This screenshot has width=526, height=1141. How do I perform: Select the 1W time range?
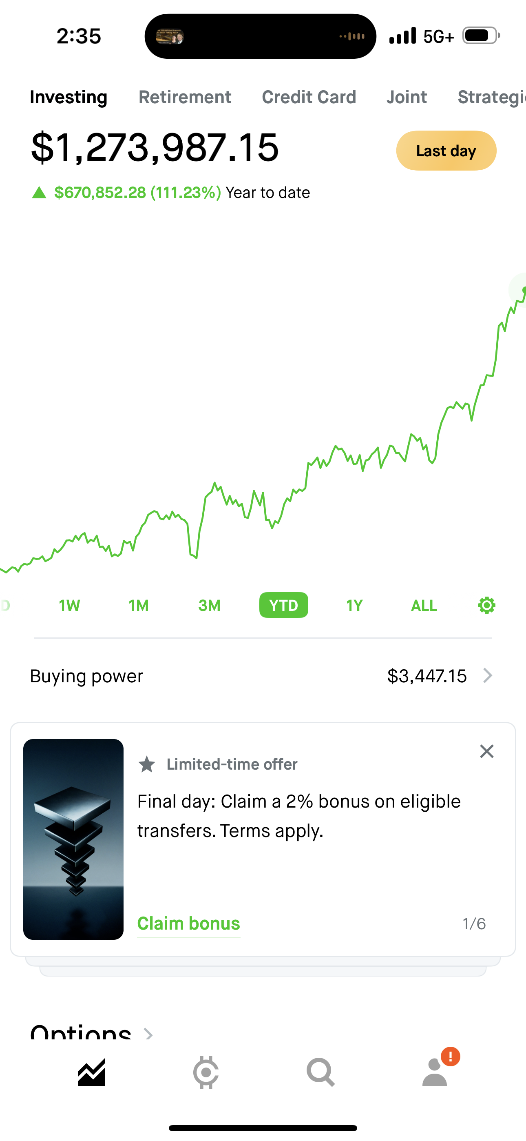click(69, 605)
